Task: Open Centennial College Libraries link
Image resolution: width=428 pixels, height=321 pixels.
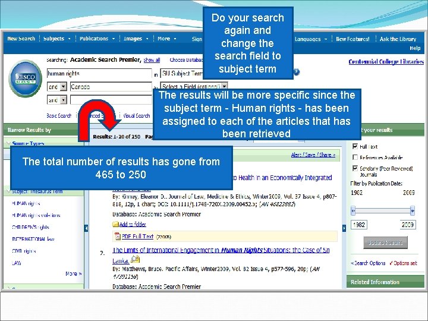Action: tap(386, 62)
